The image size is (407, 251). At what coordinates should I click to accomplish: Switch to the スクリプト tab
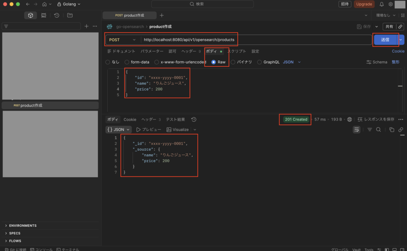[236, 51]
